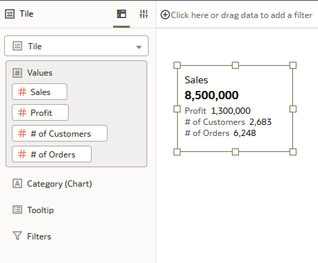The width and height of the screenshot is (318, 263).
Task: Click the hash icon on Profit pill
Action: 22,112
